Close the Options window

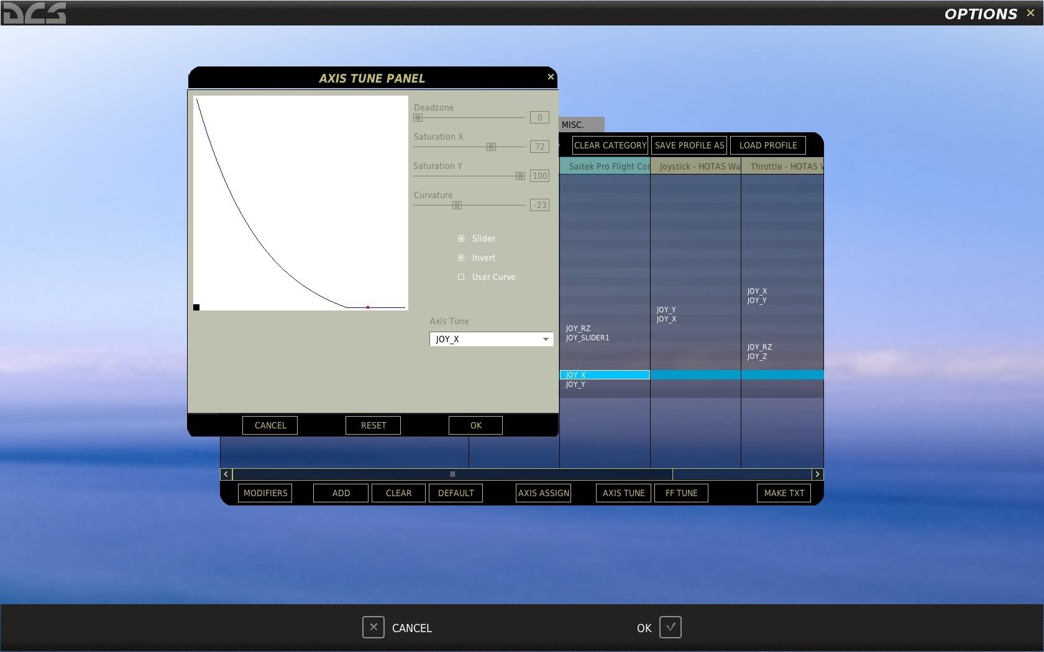coord(1030,13)
